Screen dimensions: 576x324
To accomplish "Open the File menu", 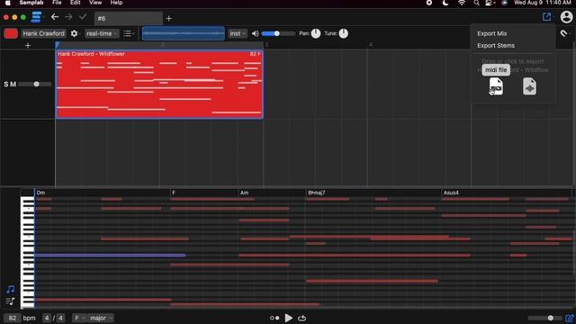I will pyautogui.click(x=57, y=3).
